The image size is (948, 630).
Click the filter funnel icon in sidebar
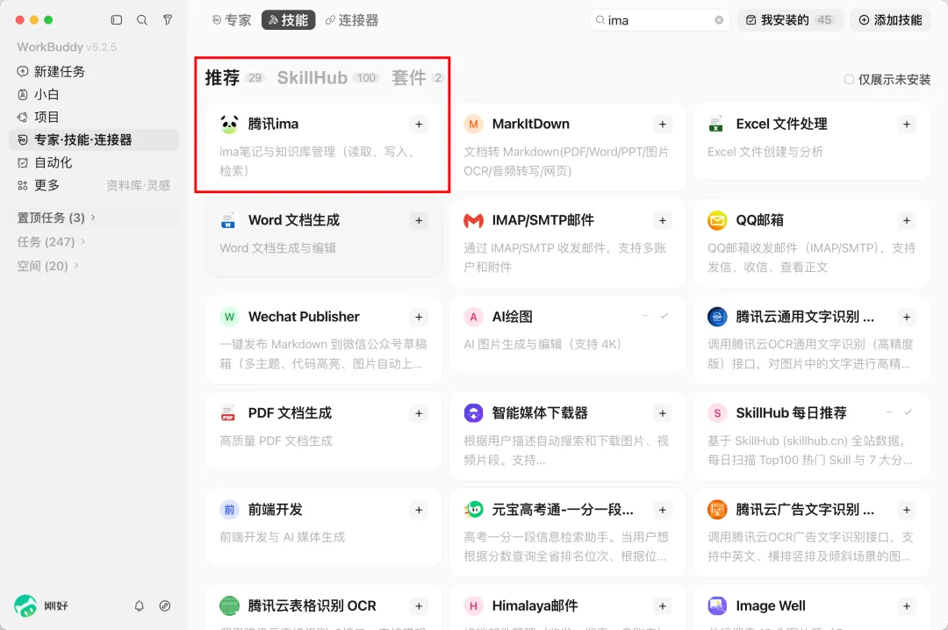(168, 20)
